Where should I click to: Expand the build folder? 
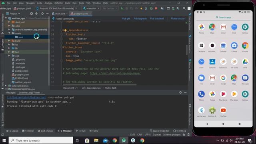9,41
